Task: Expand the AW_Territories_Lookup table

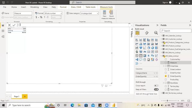Action: [161, 93]
